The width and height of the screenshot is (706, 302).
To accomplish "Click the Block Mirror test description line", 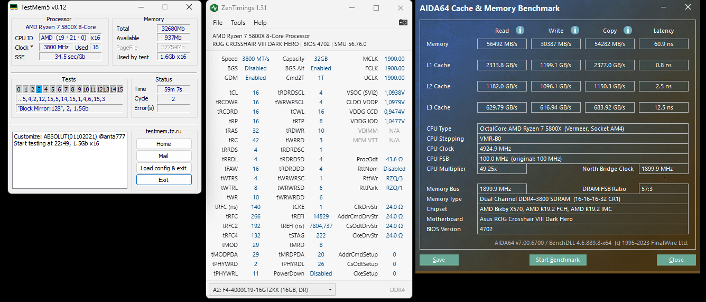I will coord(69,108).
